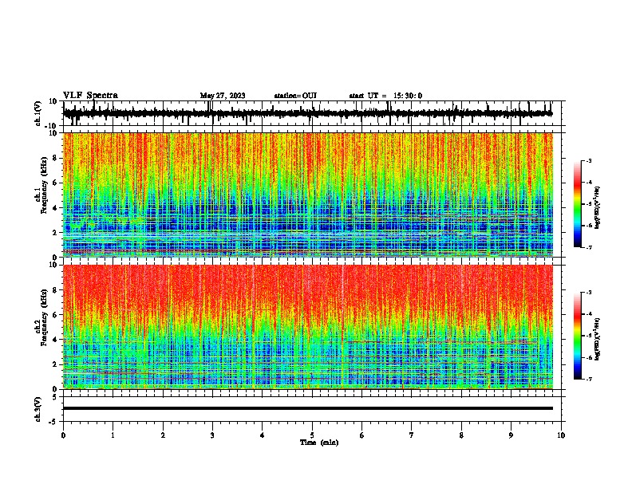
Task: Click the 8 tick label on Time axis
Action: (x=461, y=435)
